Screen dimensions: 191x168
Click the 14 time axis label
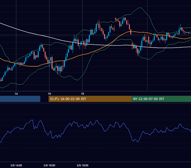(16, 94)
